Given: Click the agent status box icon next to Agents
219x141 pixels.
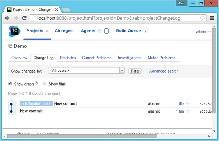Looking at the screenshot, I should (107, 31).
